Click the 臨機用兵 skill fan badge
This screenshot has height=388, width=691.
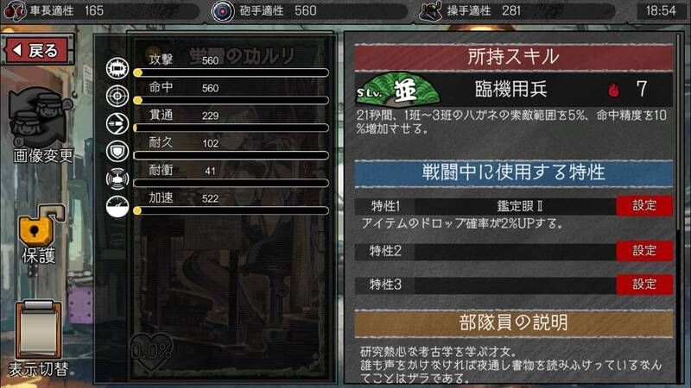coord(397,90)
